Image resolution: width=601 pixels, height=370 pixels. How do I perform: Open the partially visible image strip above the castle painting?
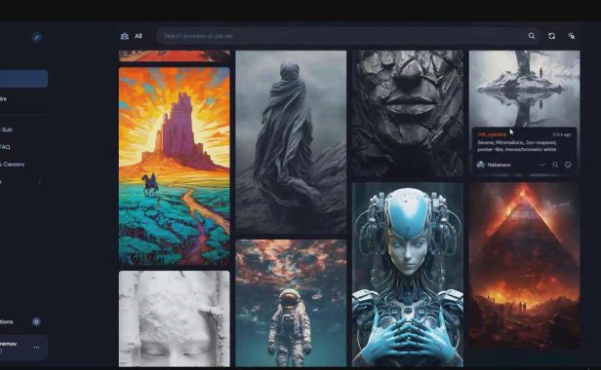point(175,55)
